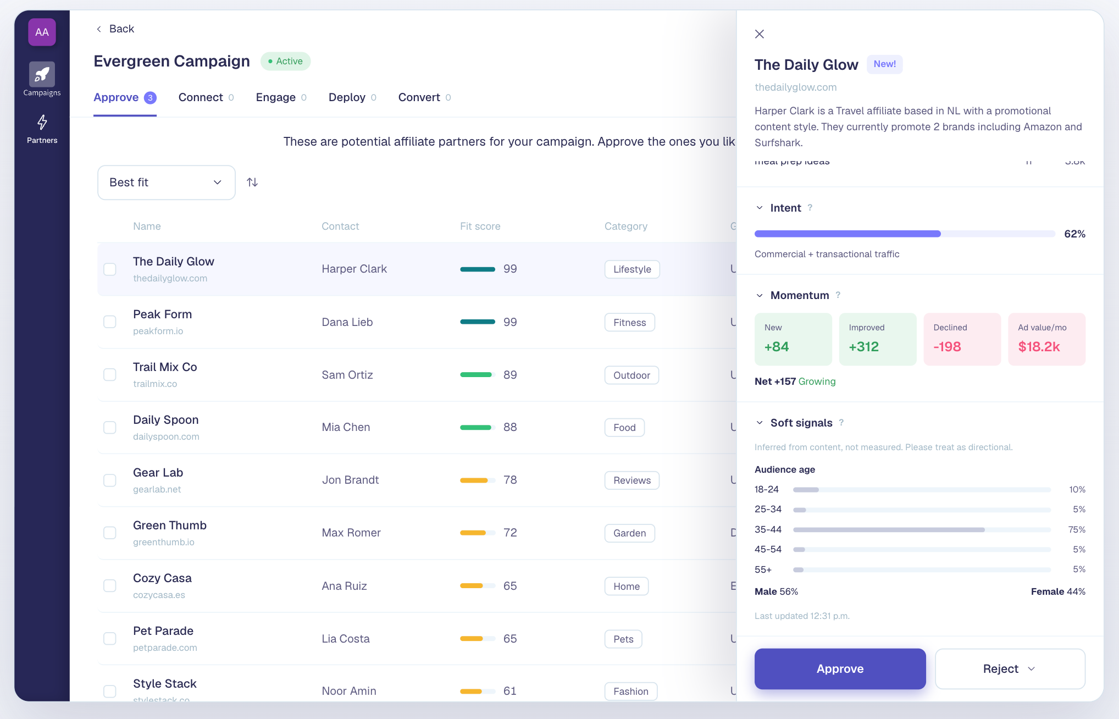
Task: Click the Intent help question mark
Action: (x=810, y=207)
